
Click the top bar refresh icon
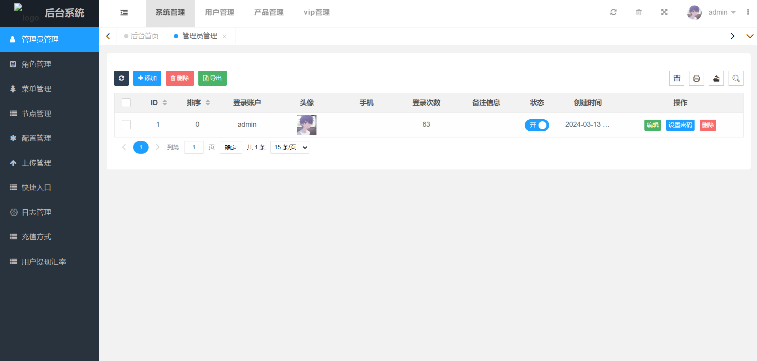pyautogui.click(x=613, y=12)
